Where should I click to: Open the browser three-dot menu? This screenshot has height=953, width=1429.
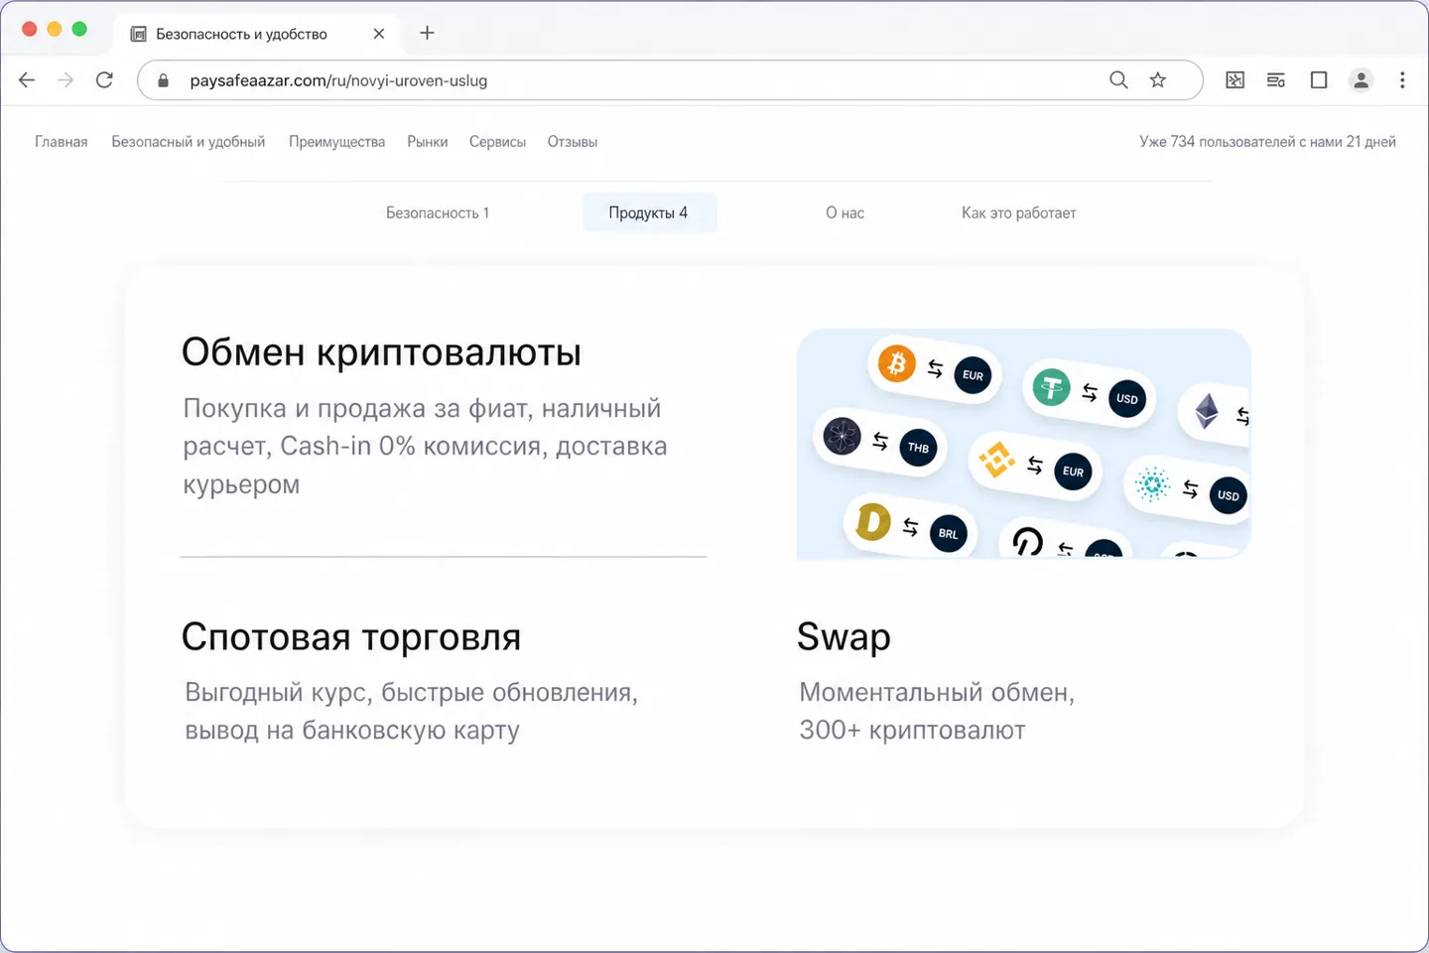coord(1402,80)
